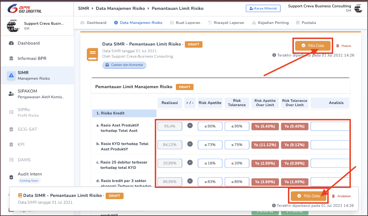The image size is (368, 216).
Task: Switch to the Dashboard tab
Action: 93,23
